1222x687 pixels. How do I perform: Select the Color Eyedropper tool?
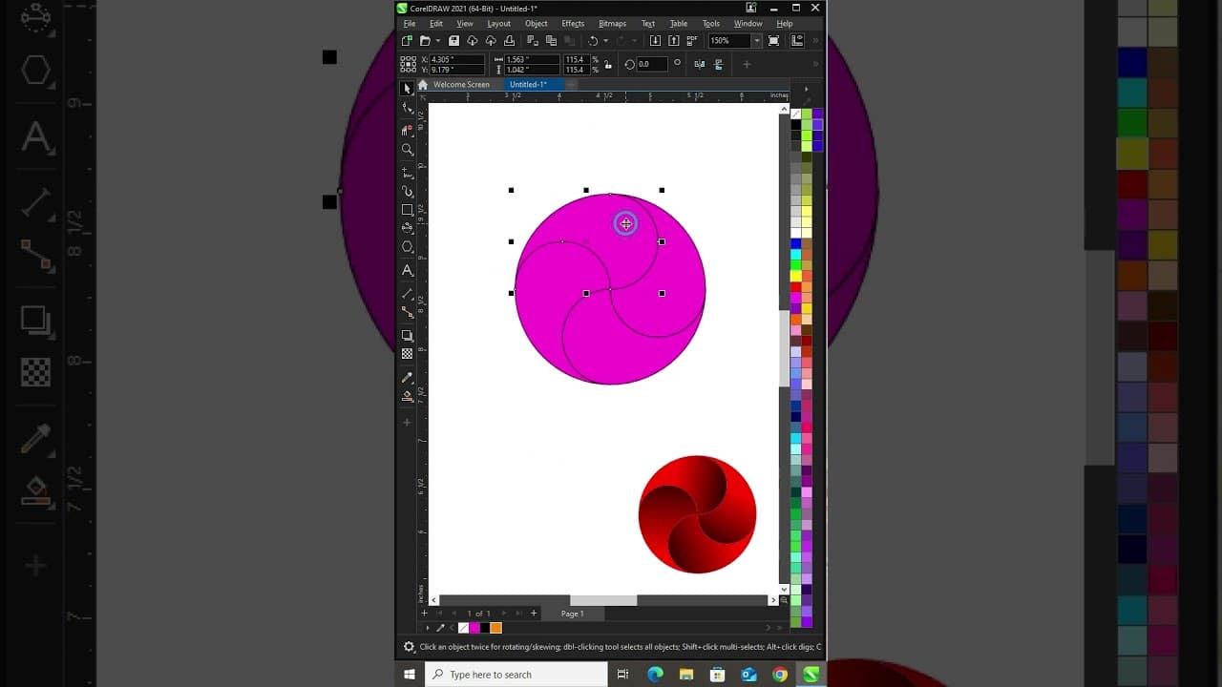pyautogui.click(x=408, y=378)
